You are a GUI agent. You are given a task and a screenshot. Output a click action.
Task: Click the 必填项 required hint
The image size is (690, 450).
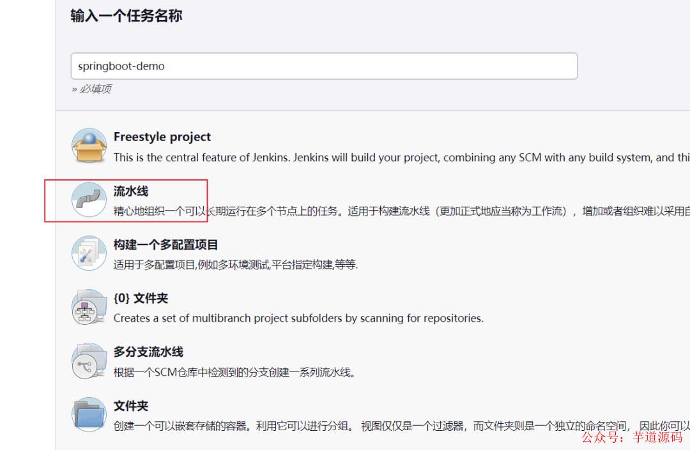point(91,89)
